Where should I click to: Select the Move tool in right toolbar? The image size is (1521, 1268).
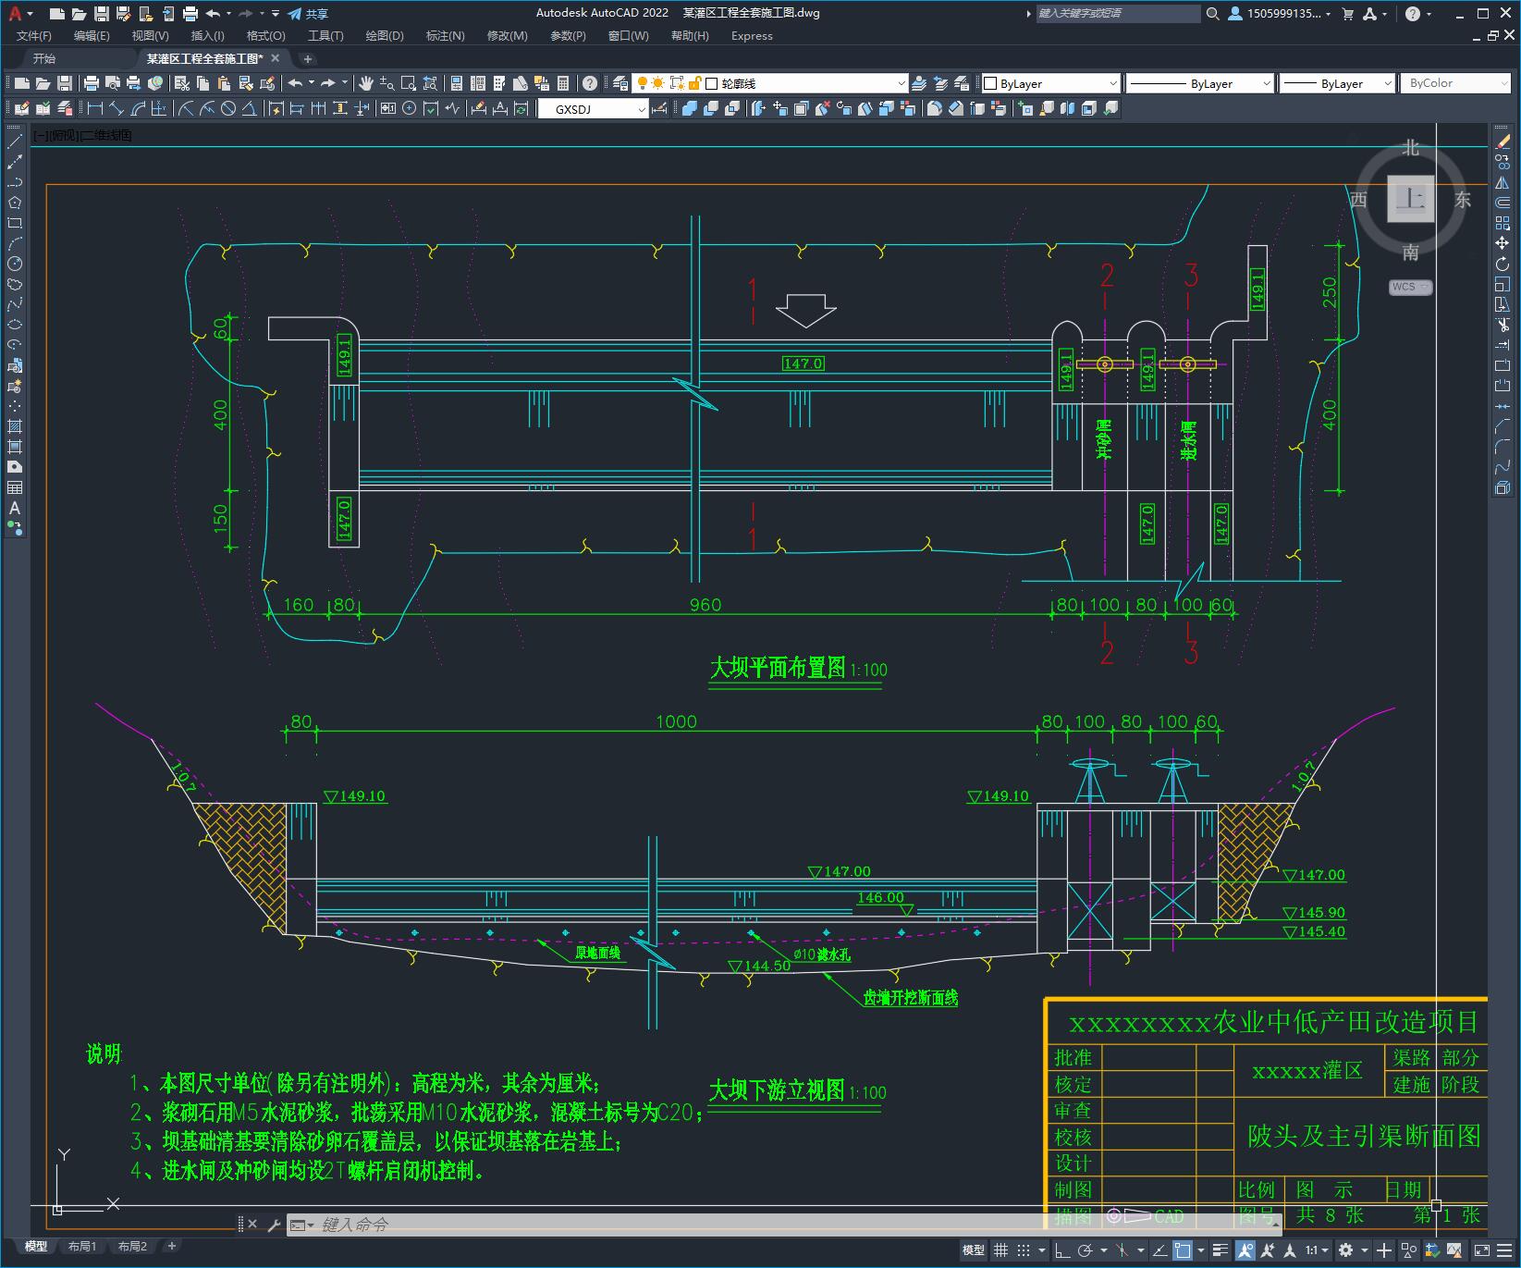click(x=1503, y=243)
